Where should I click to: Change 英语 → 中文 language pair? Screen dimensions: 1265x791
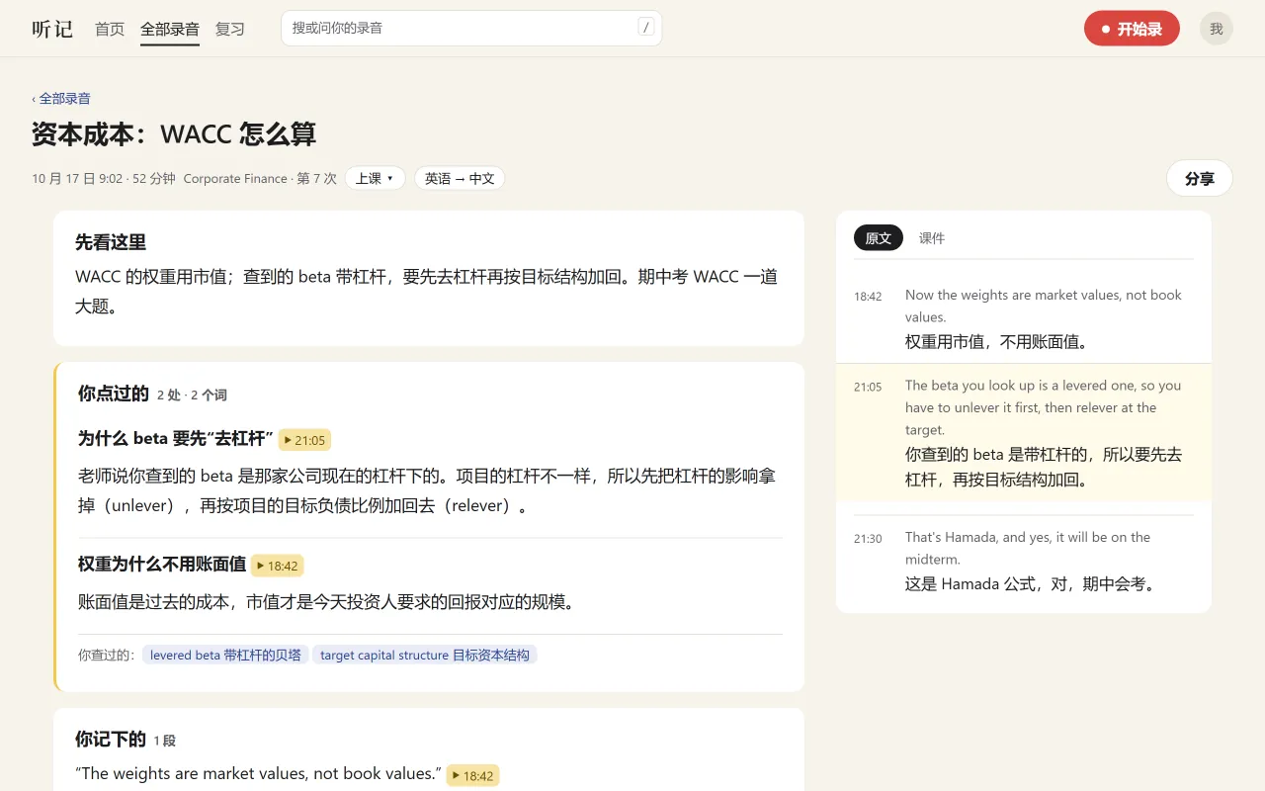pyautogui.click(x=460, y=178)
